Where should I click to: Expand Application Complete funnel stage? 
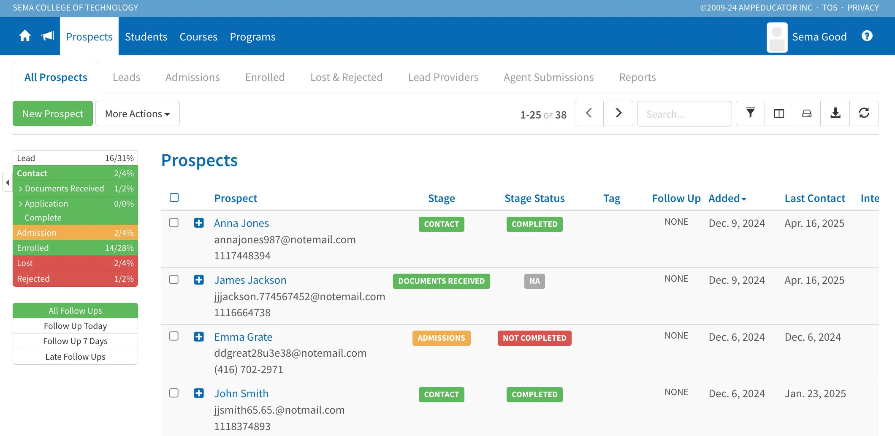(x=75, y=210)
